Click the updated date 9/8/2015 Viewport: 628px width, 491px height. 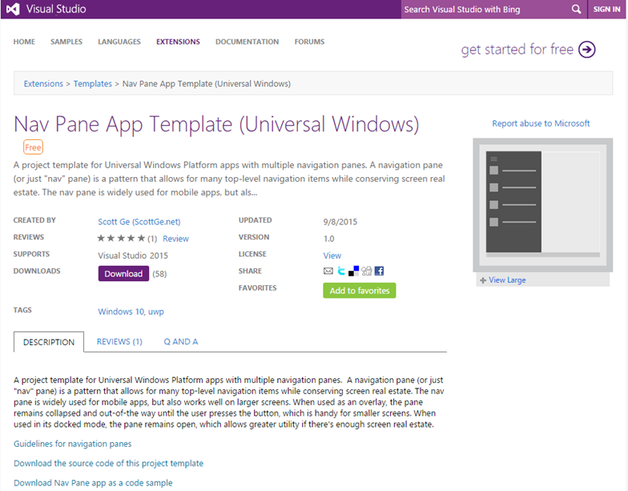pyautogui.click(x=340, y=222)
